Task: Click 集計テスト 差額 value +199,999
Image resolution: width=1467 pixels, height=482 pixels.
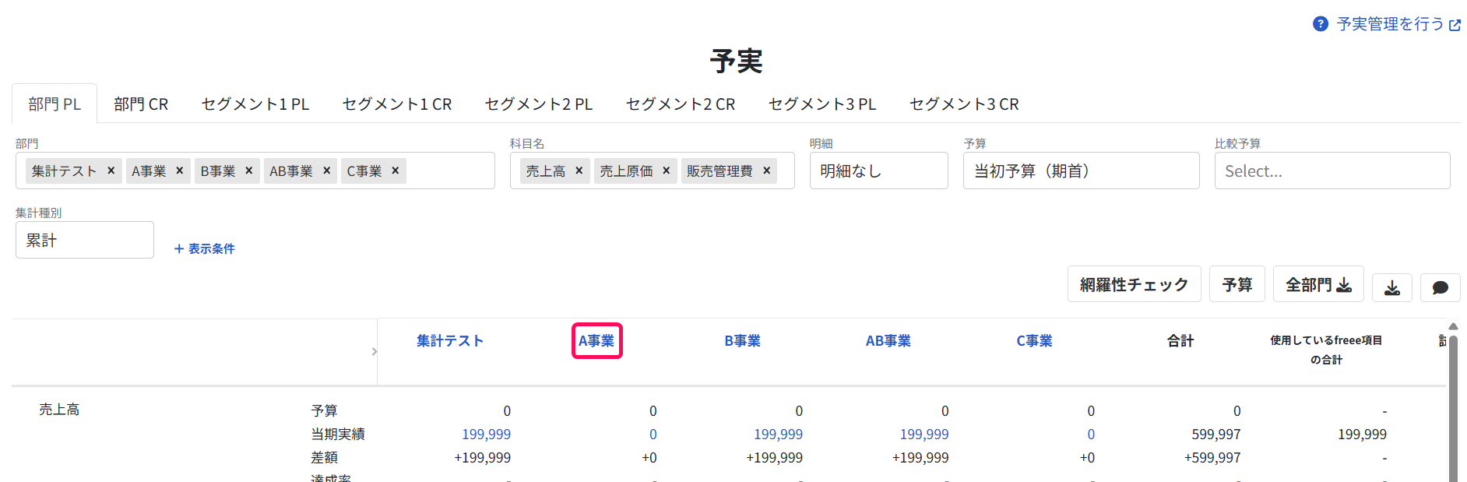Action: 483,458
